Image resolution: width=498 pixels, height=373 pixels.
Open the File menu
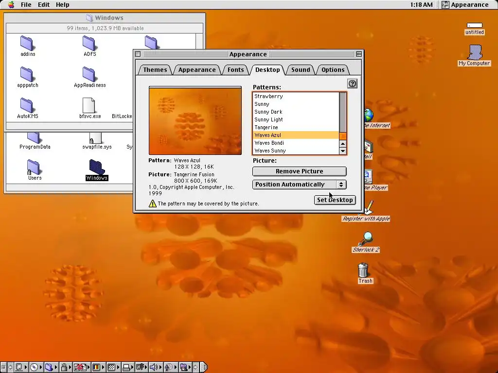[26, 4]
